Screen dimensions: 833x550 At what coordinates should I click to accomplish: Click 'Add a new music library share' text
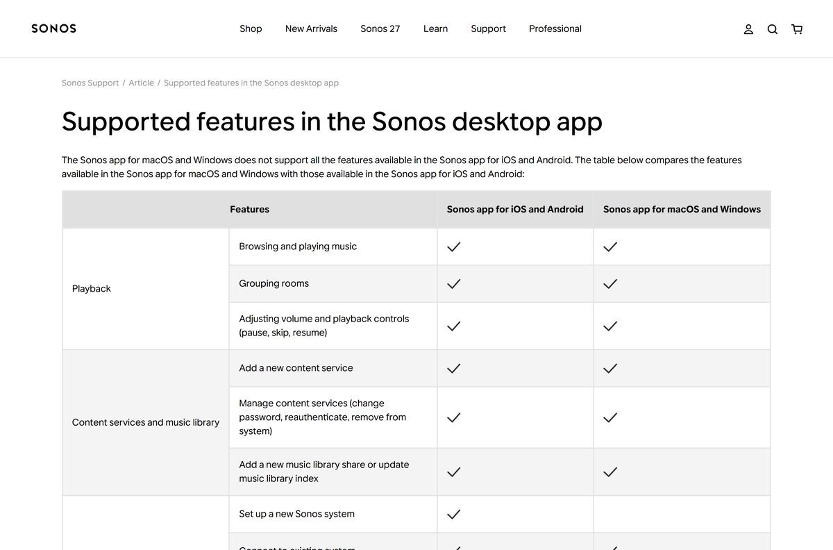click(x=324, y=472)
